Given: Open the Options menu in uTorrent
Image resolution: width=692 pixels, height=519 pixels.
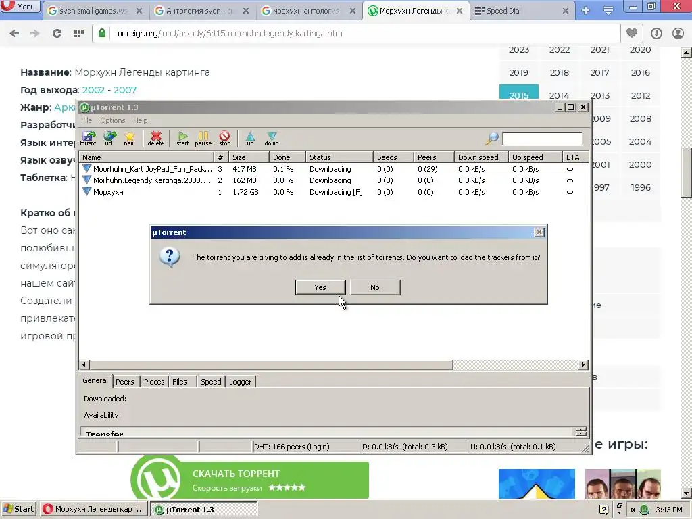Looking at the screenshot, I should coord(113,120).
